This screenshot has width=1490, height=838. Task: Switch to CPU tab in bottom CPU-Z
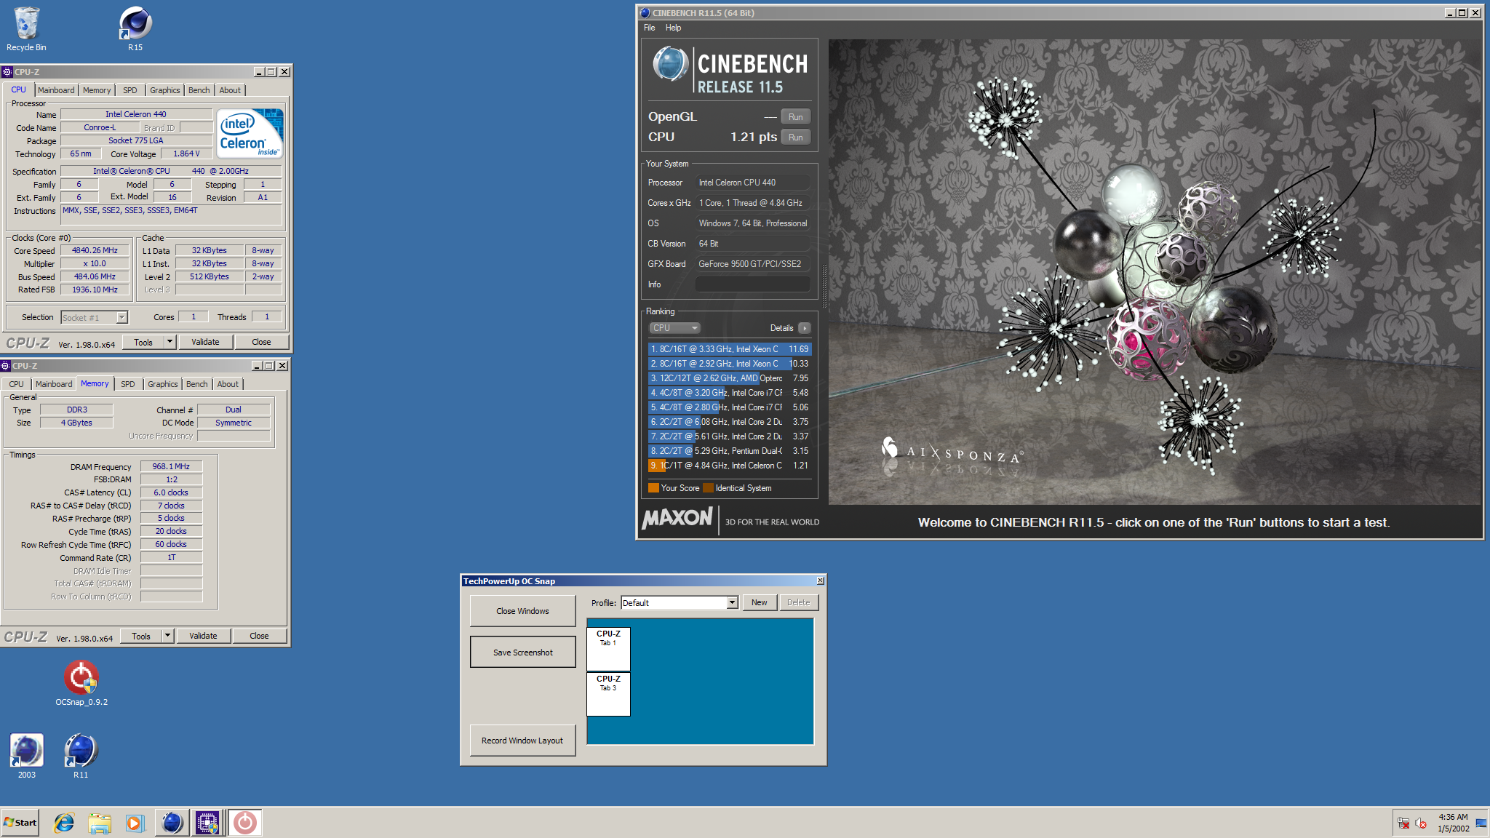(x=16, y=384)
